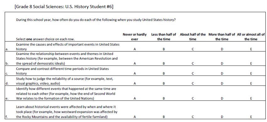Select answer C for row b events and themes
This screenshot has height=122, width=267.
(x=193, y=64)
